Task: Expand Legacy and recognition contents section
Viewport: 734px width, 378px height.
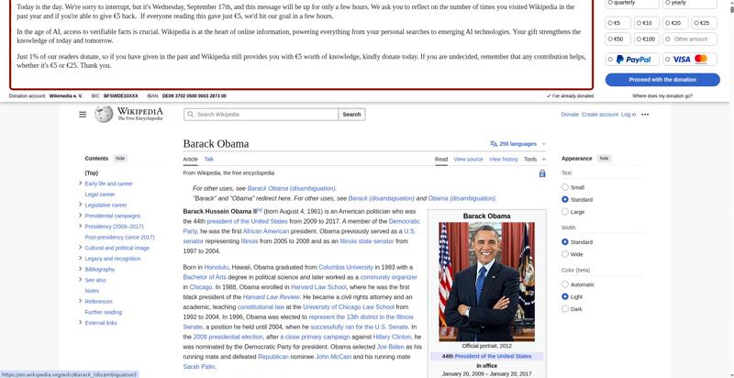Action: pyautogui.click(x=81, y=258)
